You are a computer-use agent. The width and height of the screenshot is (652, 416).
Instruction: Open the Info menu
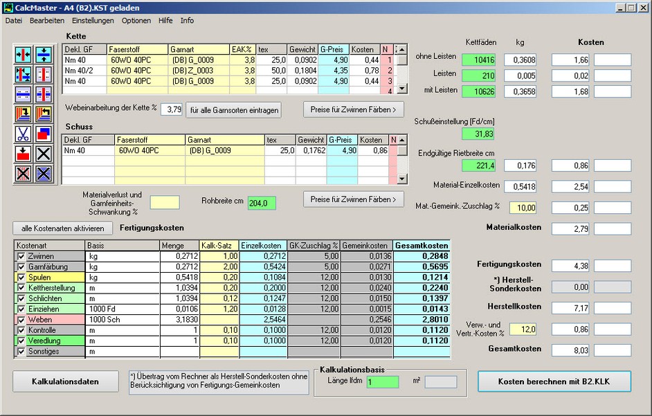(x=187, y=20)
